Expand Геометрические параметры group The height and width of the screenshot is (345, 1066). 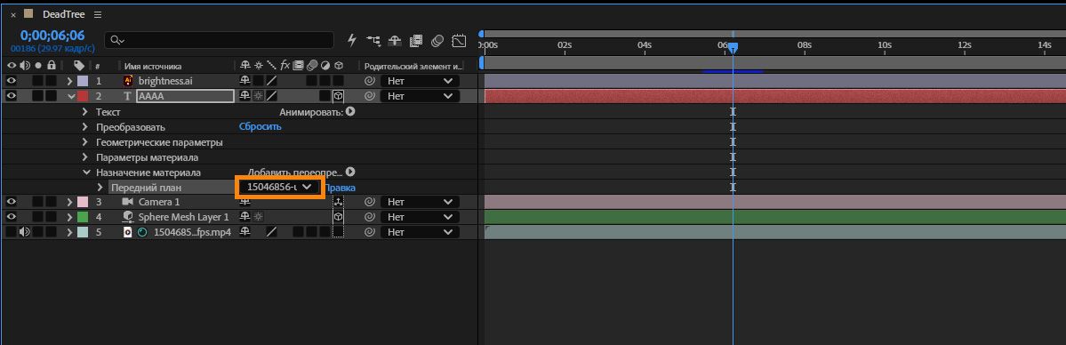pos(85,142)
